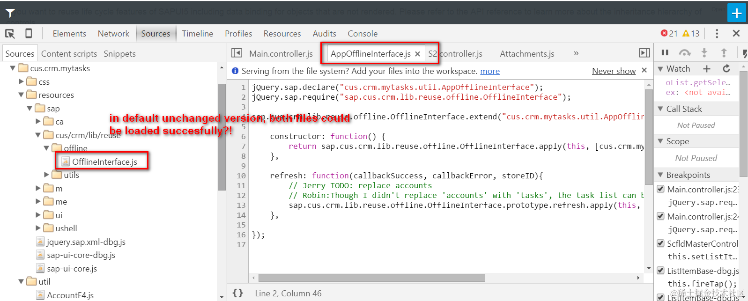Show the error count icon

coord(664,33)
